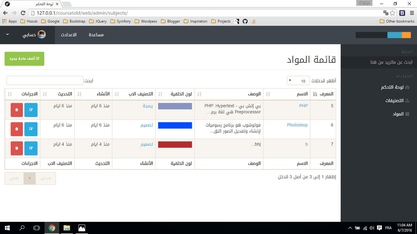Delete the subject named b
The image size is (417, 234).
pyautogui.click(x=16, y=148)
